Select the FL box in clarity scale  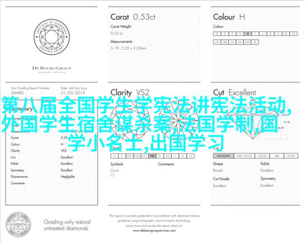tap(115, 156)
